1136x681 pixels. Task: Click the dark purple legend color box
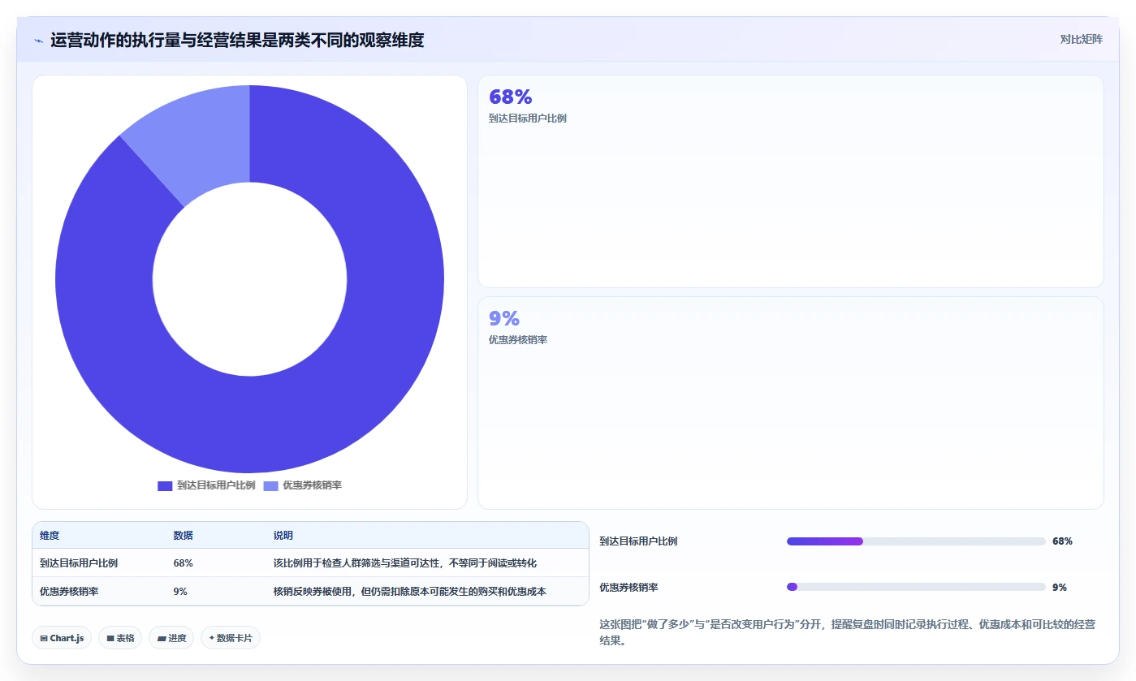coord(165,485)
